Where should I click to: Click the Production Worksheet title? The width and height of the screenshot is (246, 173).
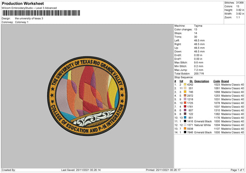(23, 3)
